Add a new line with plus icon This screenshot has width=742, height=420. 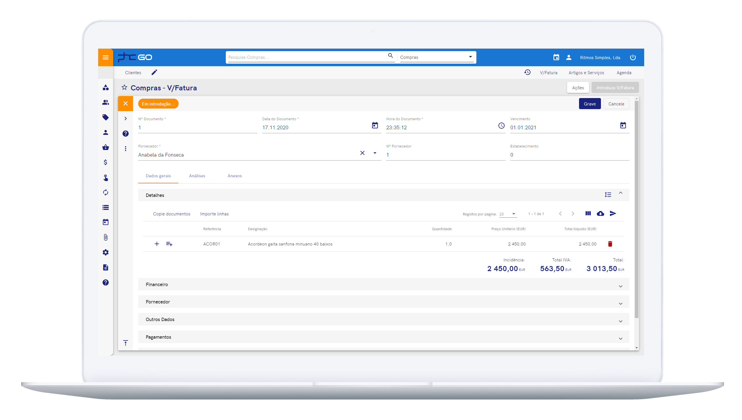156,244
